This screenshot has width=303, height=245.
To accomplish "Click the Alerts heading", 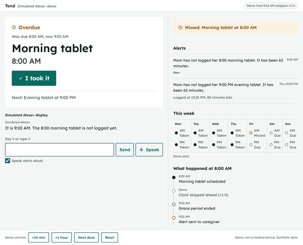I will [x=179, y=48].
